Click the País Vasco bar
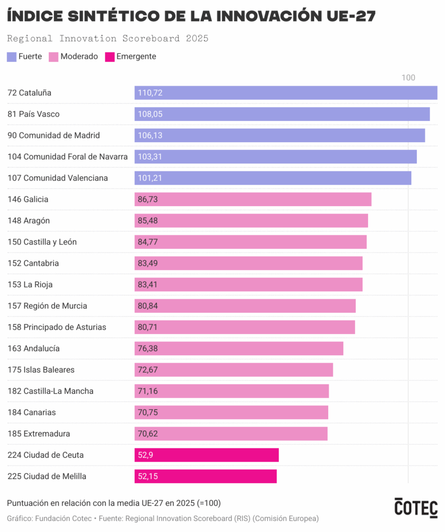Image resolution: width=445 pixels, height=532 pixels. click(x=282, y=114)
